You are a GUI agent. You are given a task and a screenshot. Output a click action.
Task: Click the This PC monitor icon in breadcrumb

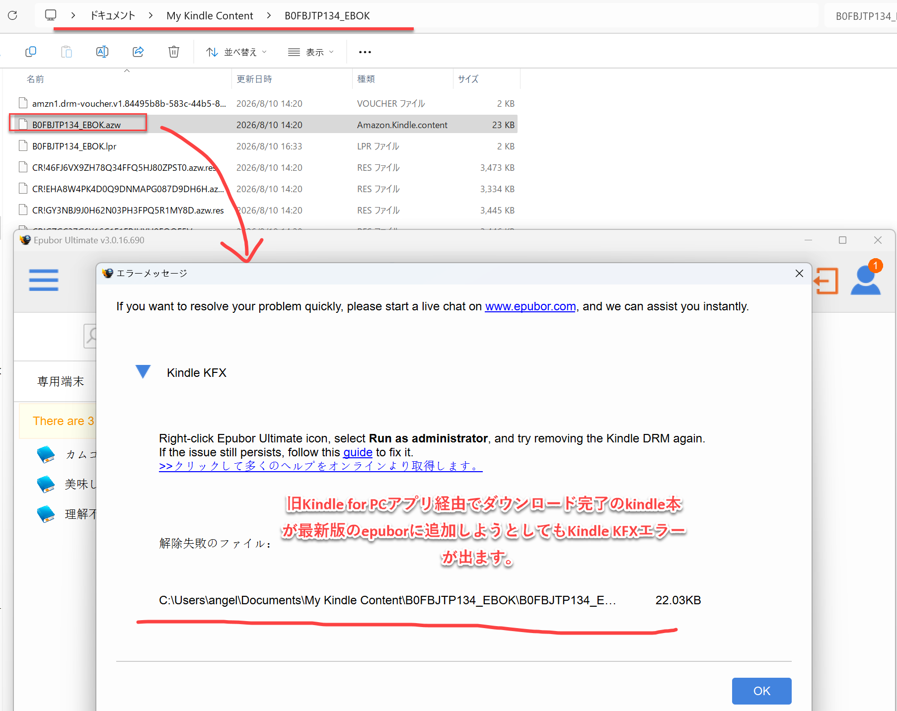pyautogui.click(x=51, y=15)
